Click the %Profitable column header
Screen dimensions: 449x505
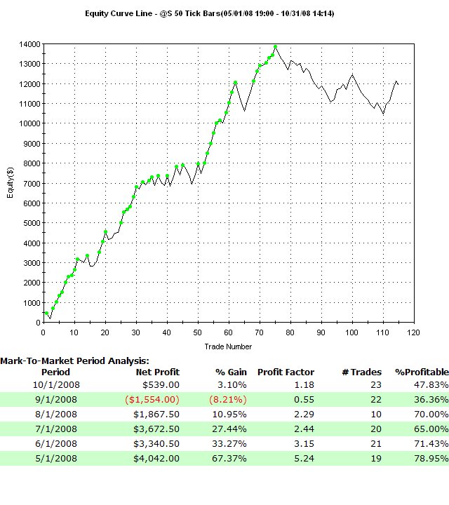coord(422,372)
